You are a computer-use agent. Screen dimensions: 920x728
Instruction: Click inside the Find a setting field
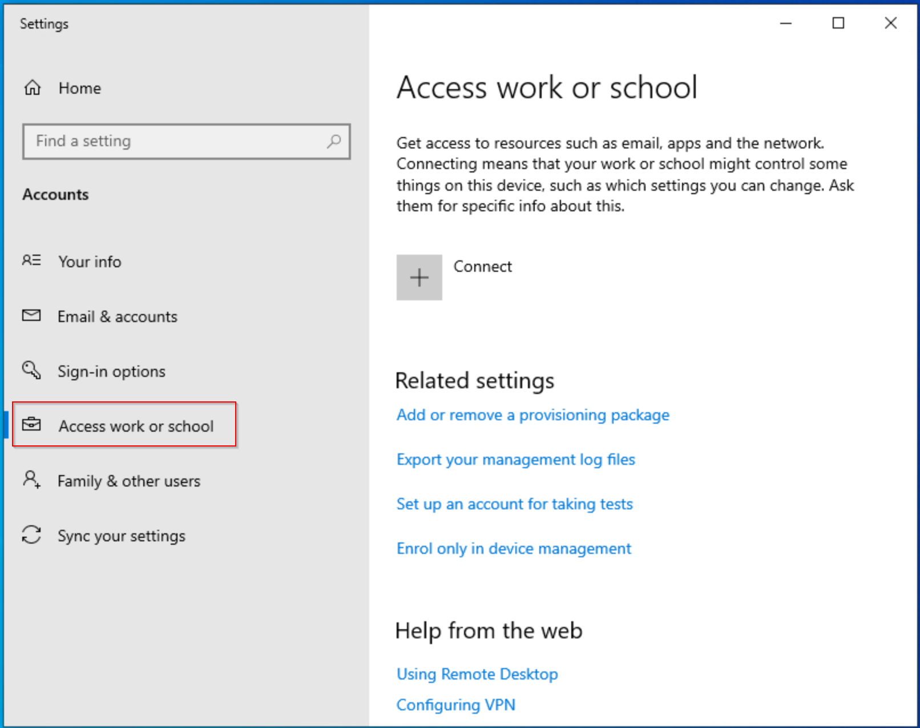click(x=171, y=141)
